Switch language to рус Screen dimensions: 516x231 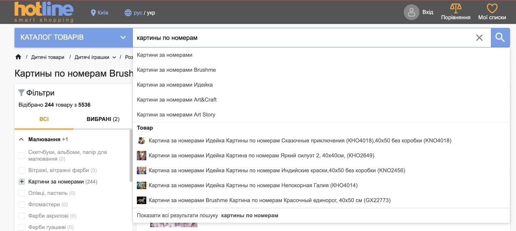(138, 13)
